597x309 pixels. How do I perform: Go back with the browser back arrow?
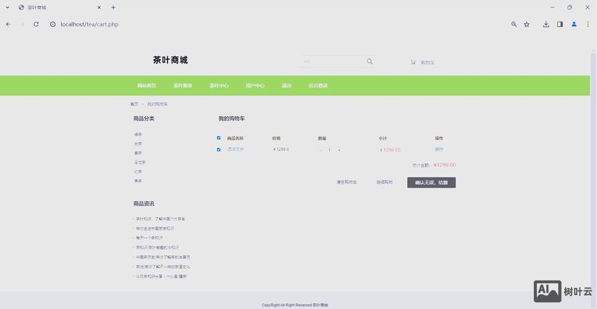click(x=8, y=24)
